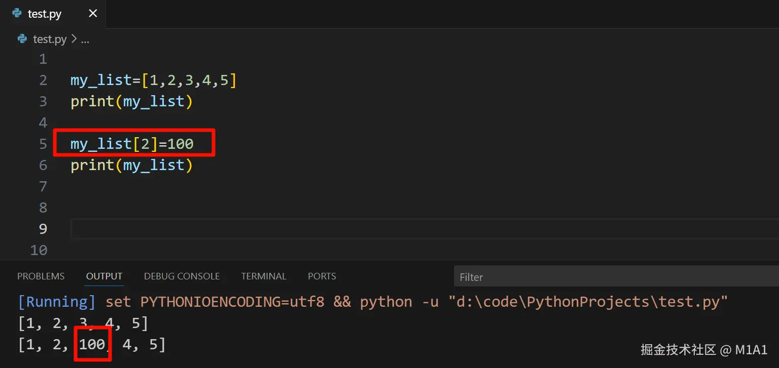Click the 100 value in the output

pyautogui.click(x=92, y=345)
